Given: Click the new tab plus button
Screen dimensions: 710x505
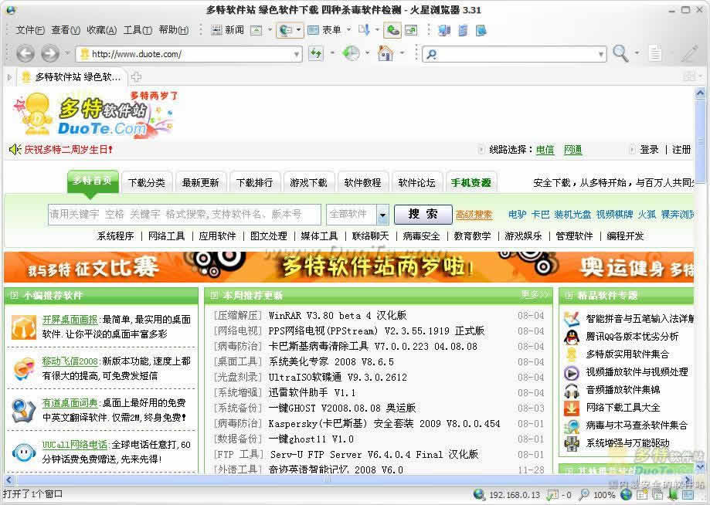Looking at the screenshot, I should pyautogui.click(x=136, y=77).
